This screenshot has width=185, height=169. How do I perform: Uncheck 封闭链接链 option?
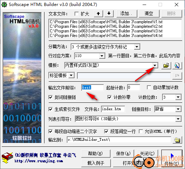coord(50,97)
